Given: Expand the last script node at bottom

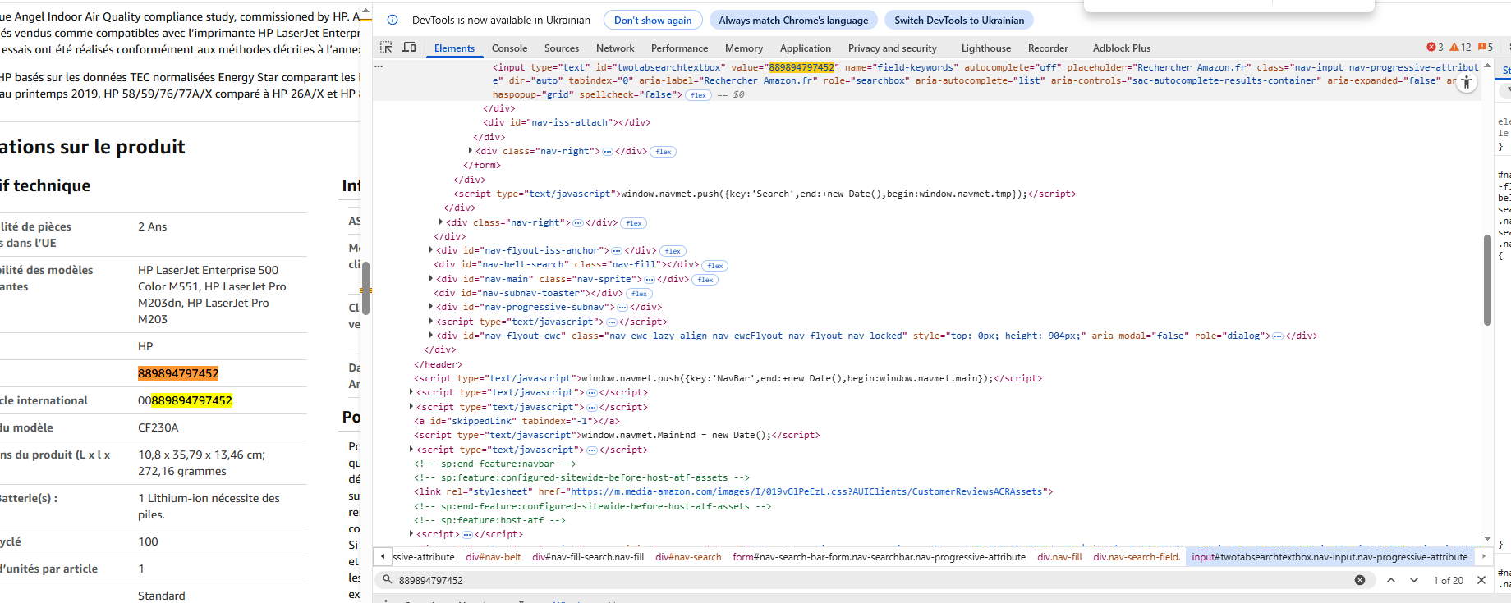Looking at the screenshot, I should point(411,534).
